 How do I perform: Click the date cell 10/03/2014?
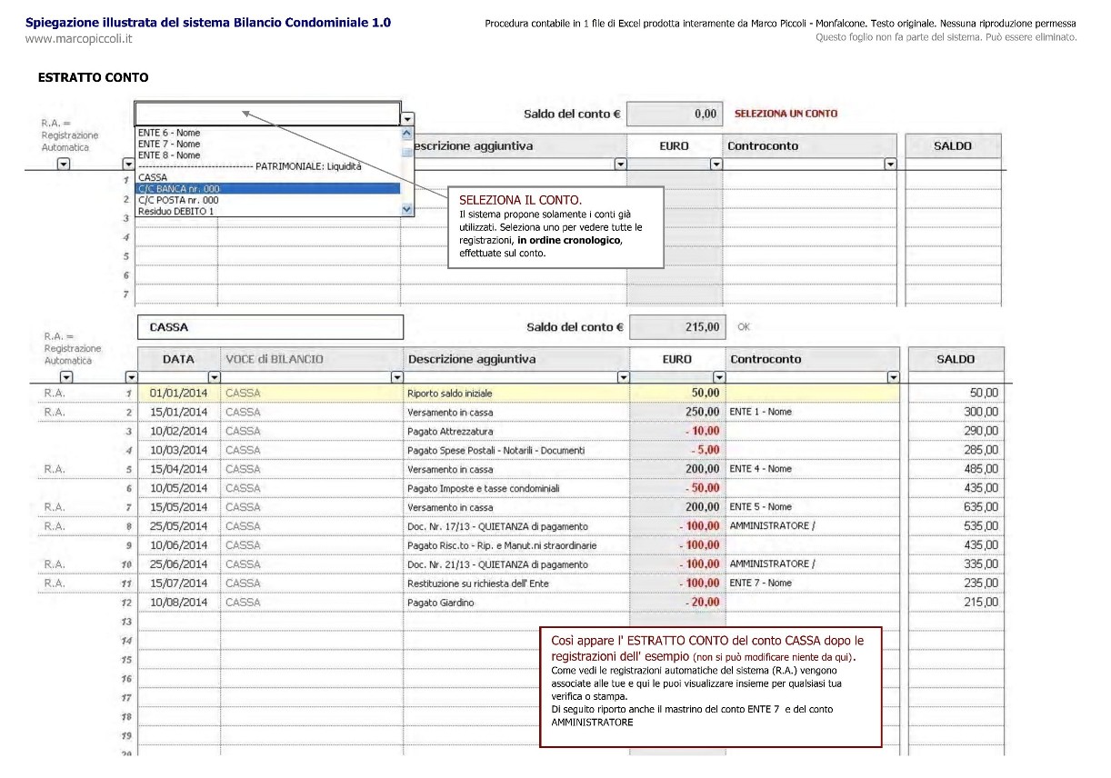coord(179,450)
